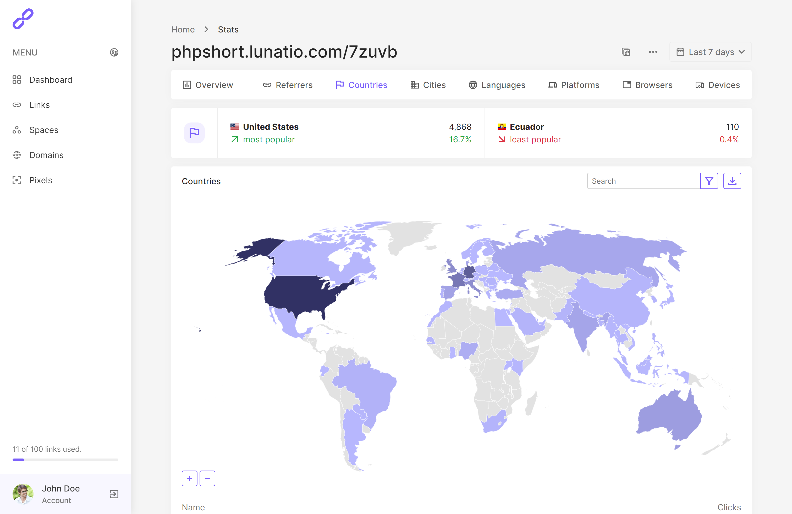The width and height of the screenshot is (792, 514).
Task: Click the Spaces sidebar icon
Action: pos(17,130)
